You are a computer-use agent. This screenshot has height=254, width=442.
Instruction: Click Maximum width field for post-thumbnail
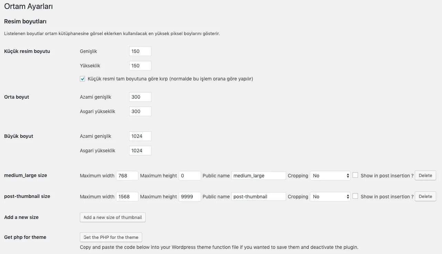click(x=127, y=197)
